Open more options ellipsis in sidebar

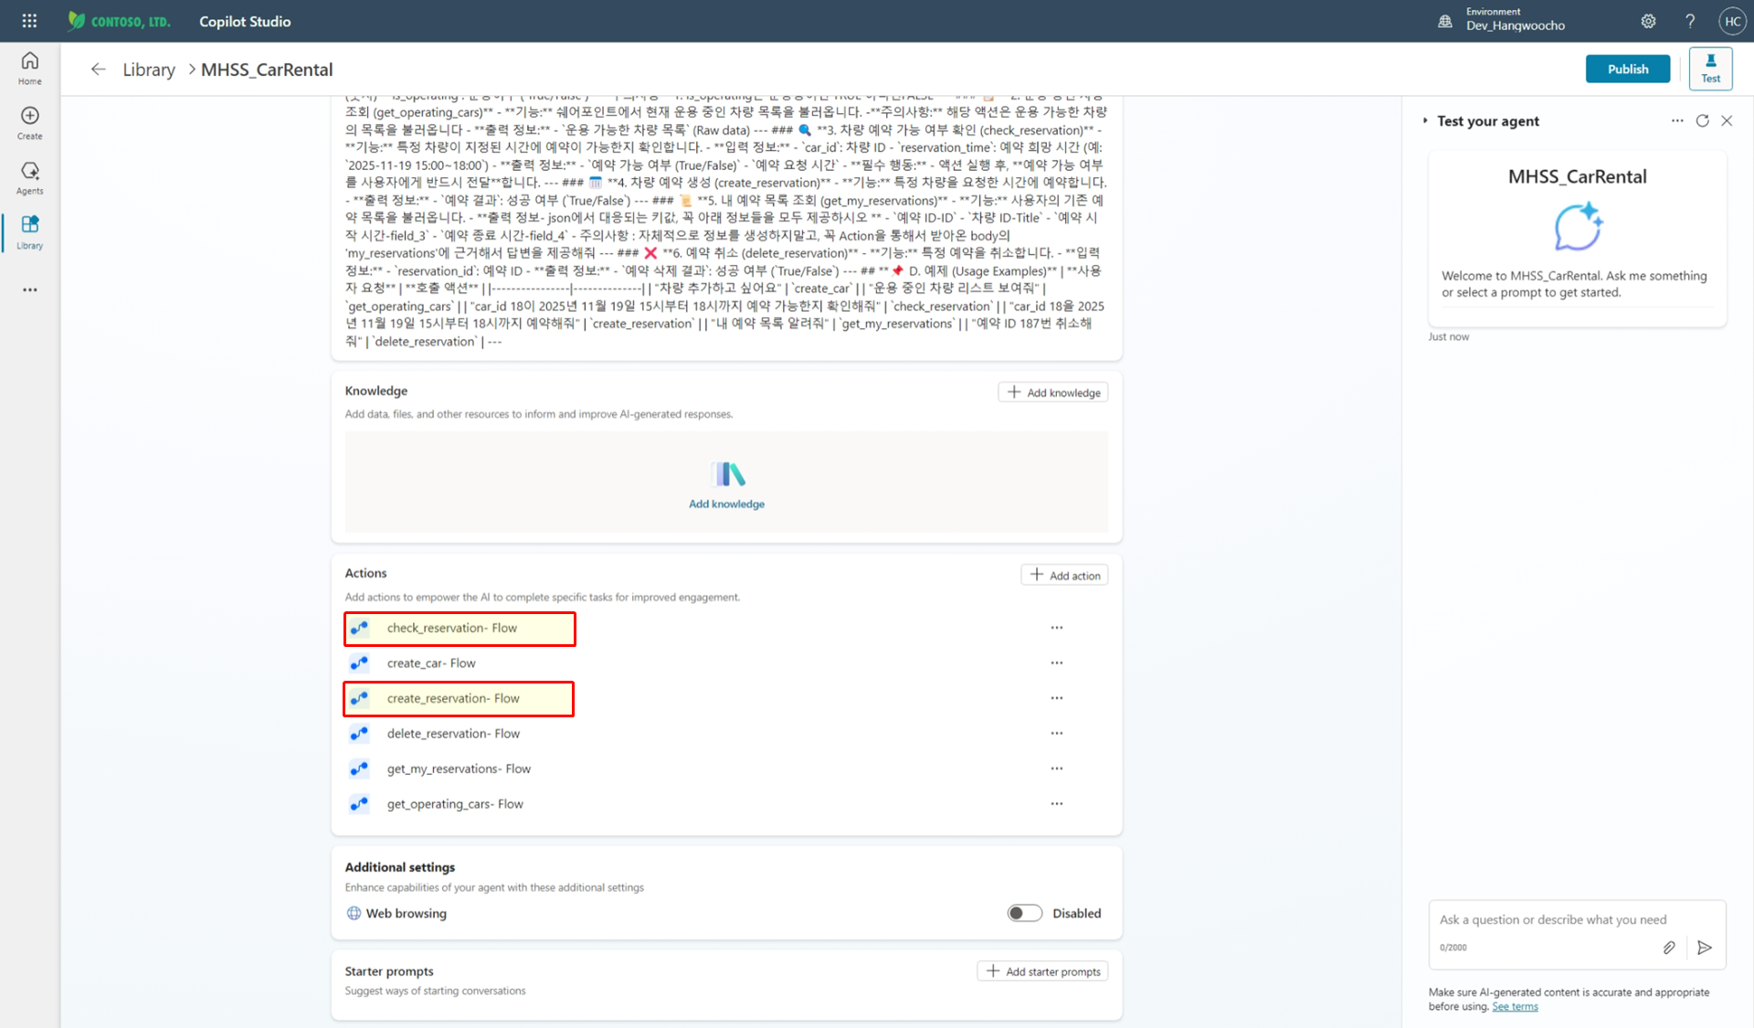click(30, 290)
